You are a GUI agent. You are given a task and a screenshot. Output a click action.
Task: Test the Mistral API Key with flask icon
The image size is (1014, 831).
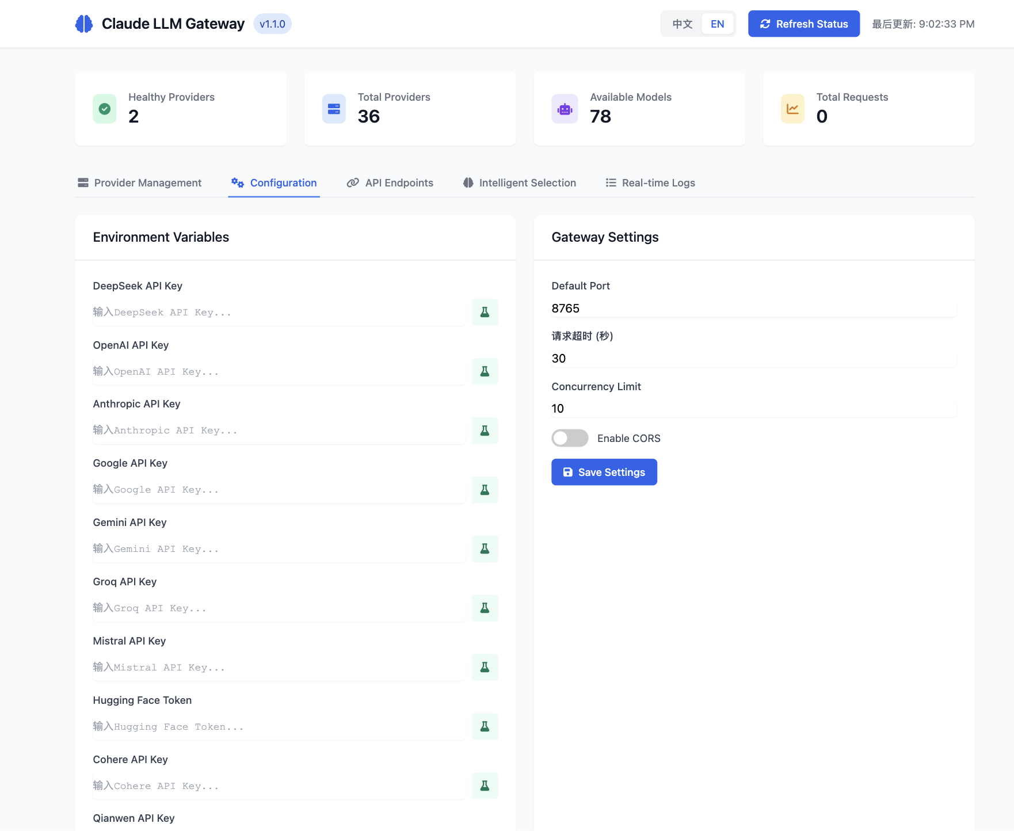click(x=485, y=668)
